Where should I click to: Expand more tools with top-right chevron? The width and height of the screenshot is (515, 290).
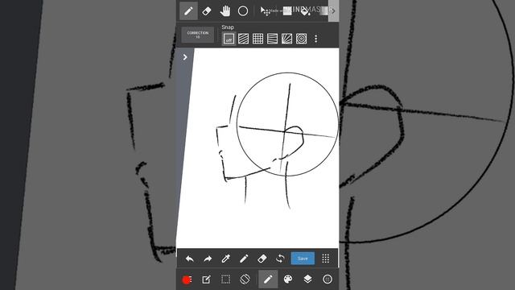tap(333, 10)
